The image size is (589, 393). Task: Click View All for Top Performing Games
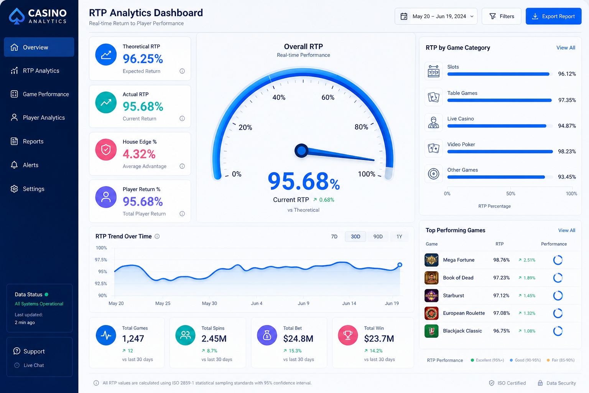pyautogui.click(x=566, y=230)
